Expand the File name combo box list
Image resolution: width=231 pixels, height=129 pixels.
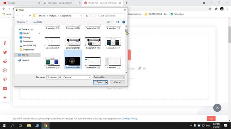[x=89, y=77]
